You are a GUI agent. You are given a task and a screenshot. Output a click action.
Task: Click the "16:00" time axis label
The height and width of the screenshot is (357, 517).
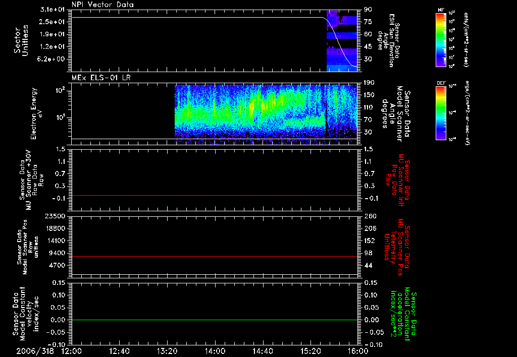(358, 351)
